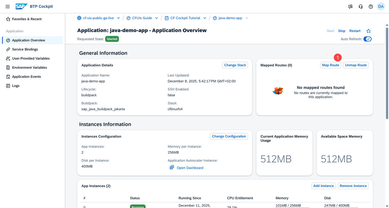Click the stack value cflinuxfs4
The height and width of the screenshot is (208, 389).
coord(175,109)
